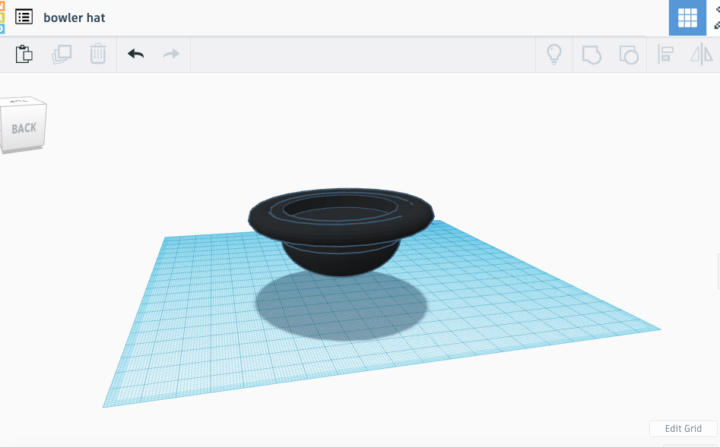Redo with the forward arrow
Viewport: 720px width, 447px height.
click(172, 55)
